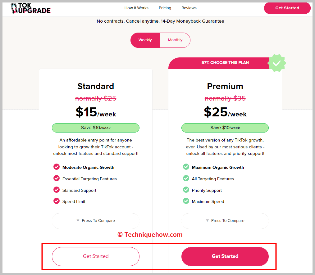Switch billing to Monthly
This screenshot has width=315, height=275.
(175, 40)
